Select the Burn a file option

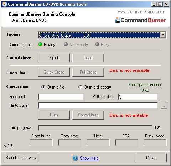coord(43,87)
